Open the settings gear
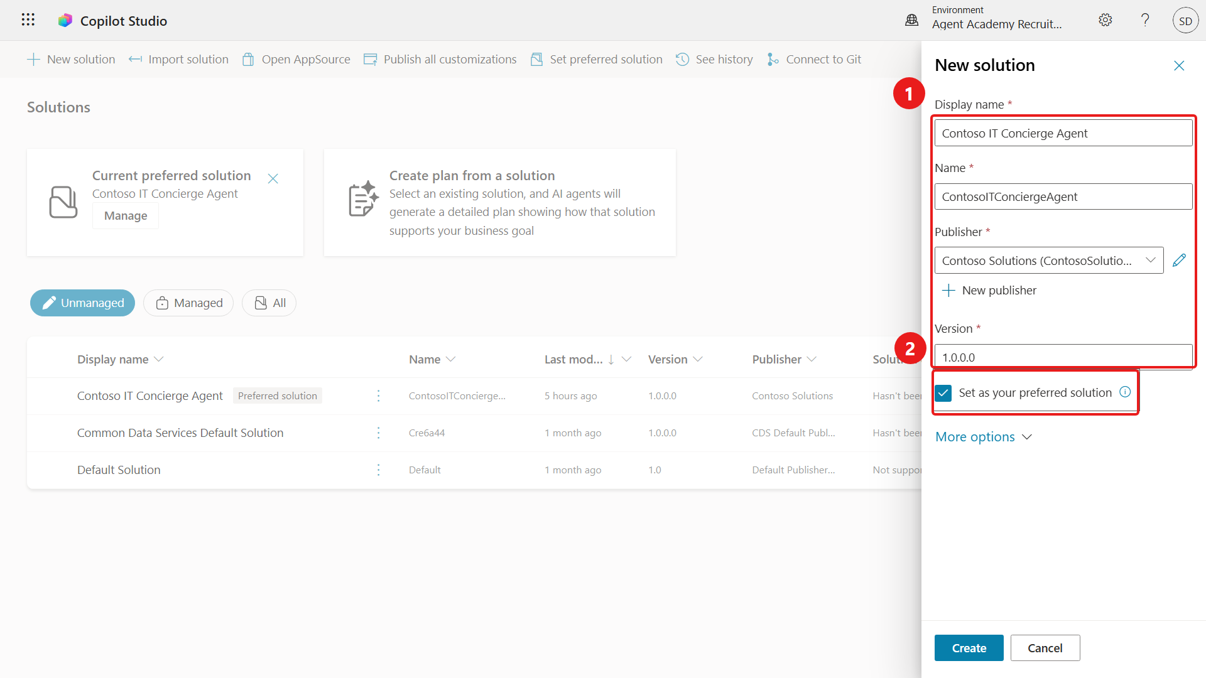Screen dimensions: 1206x678 (x=1105, y=20)
